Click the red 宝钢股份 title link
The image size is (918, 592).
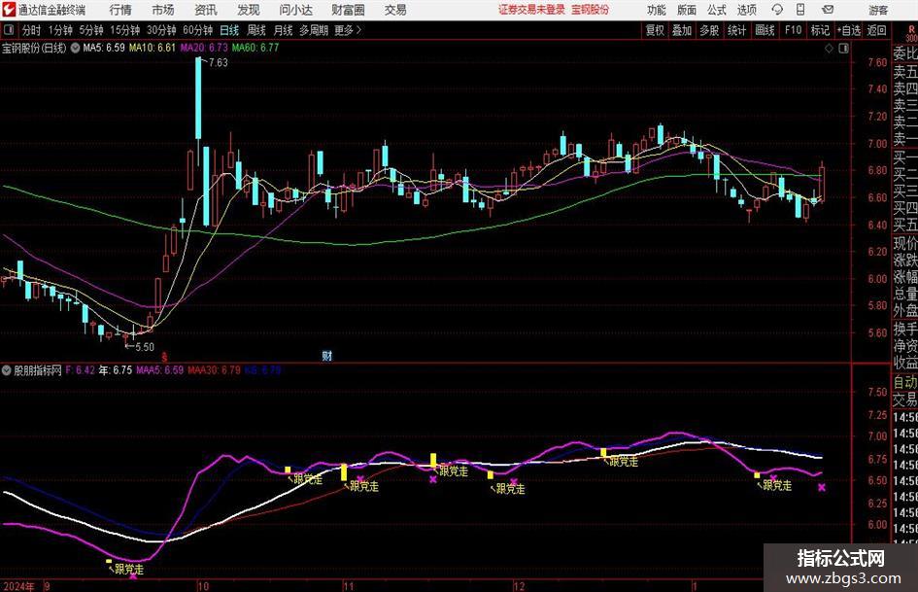point(591,10)
